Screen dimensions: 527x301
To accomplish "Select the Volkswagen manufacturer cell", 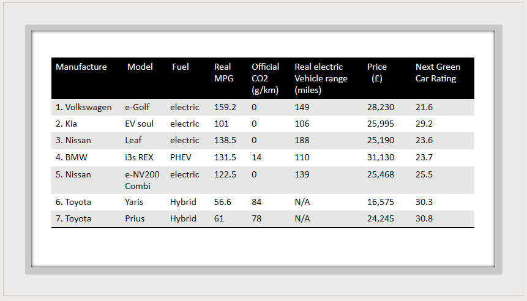I will pos(84,107).
